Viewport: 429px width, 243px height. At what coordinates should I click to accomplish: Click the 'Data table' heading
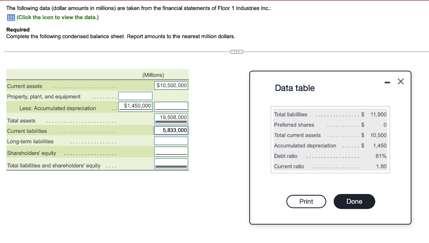click(x=295, y=88)
